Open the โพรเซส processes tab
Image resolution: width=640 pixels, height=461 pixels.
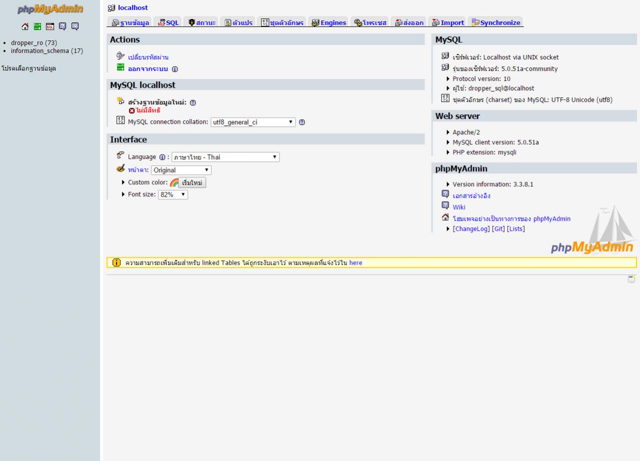369,22
